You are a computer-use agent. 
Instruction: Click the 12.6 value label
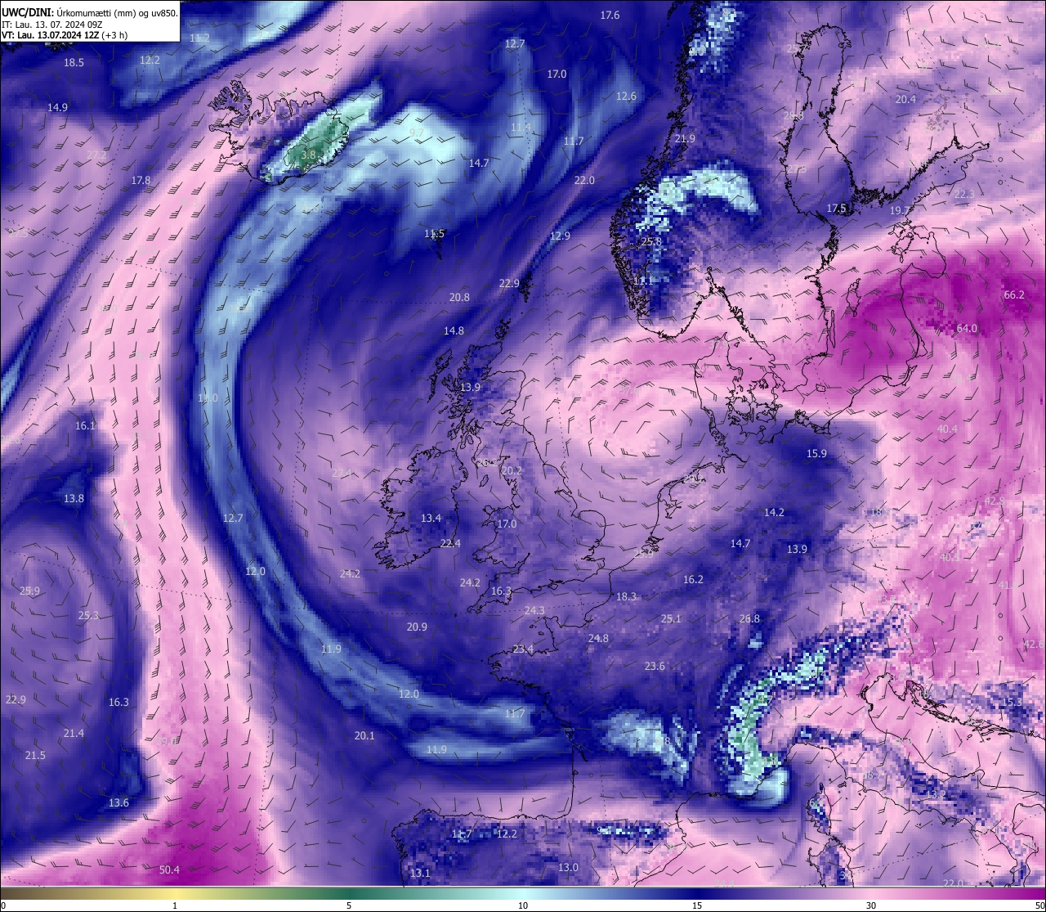click(626, 96)
